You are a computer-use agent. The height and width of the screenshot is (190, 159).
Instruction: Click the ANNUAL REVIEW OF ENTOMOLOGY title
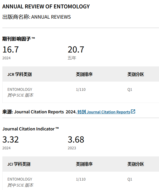46,7
